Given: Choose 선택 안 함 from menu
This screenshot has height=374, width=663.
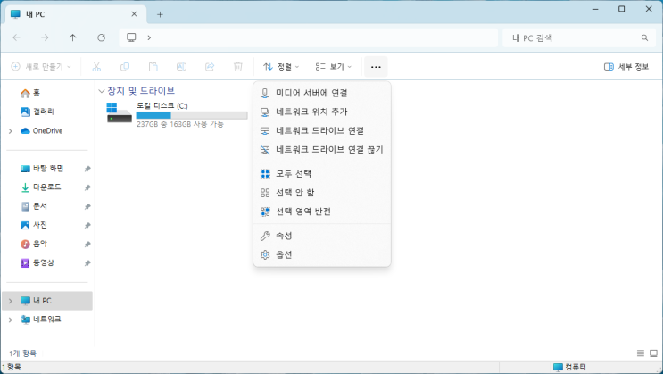Looking at the screenshot, I should coord(322,193).
